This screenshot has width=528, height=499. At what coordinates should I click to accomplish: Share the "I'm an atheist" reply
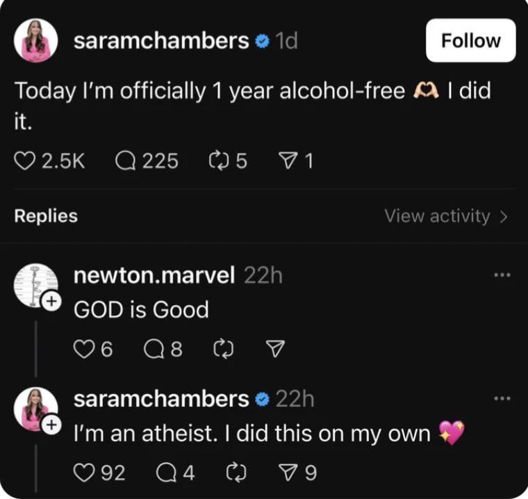tap(287, 473)
